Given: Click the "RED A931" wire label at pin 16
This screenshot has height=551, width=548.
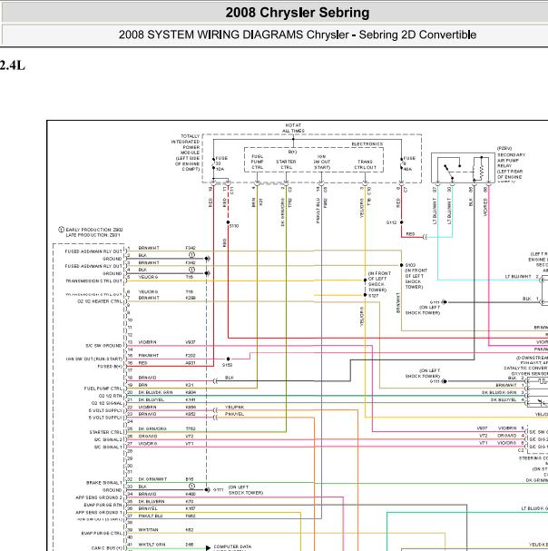Looking at the screenshot, I should tap(167, 363).
